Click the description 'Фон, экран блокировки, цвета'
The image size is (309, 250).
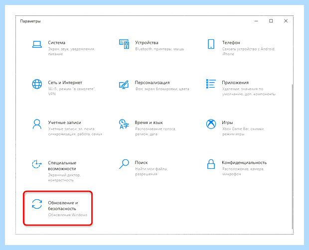tap(162, 89)
